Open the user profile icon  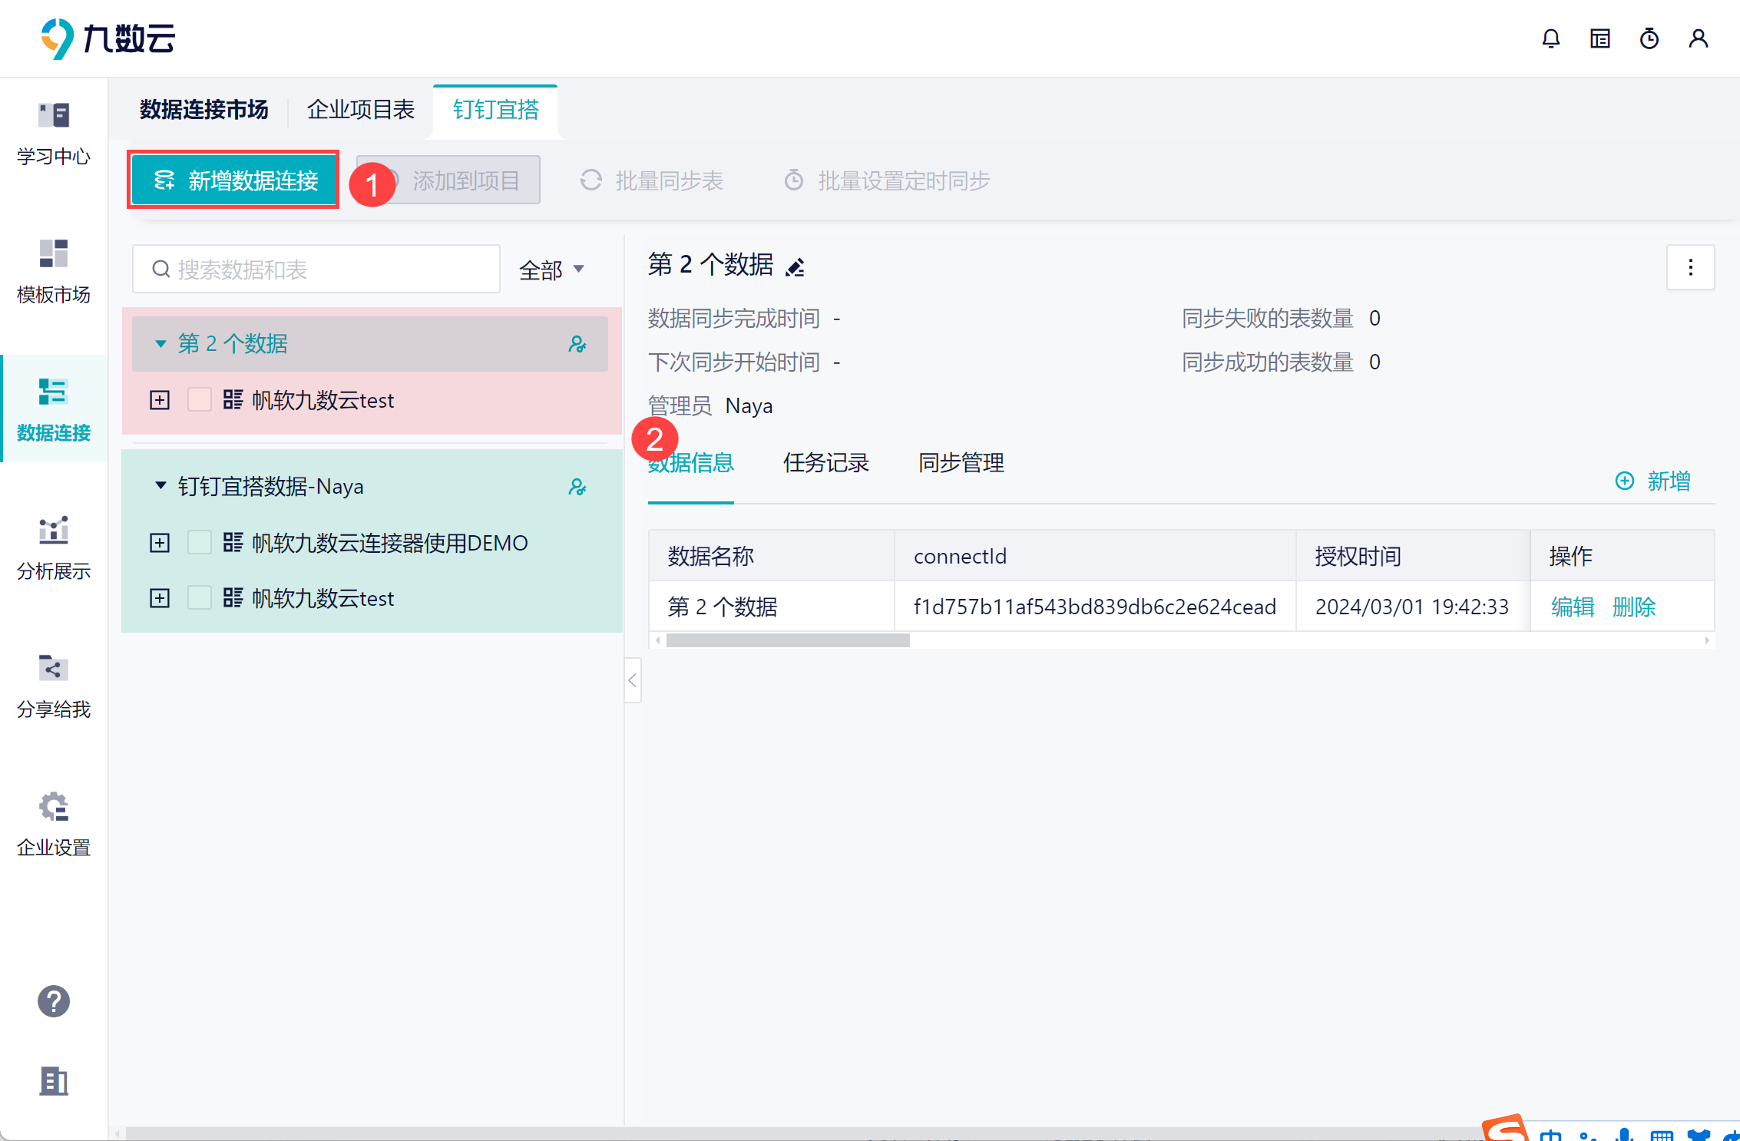tap(1698, 38)
